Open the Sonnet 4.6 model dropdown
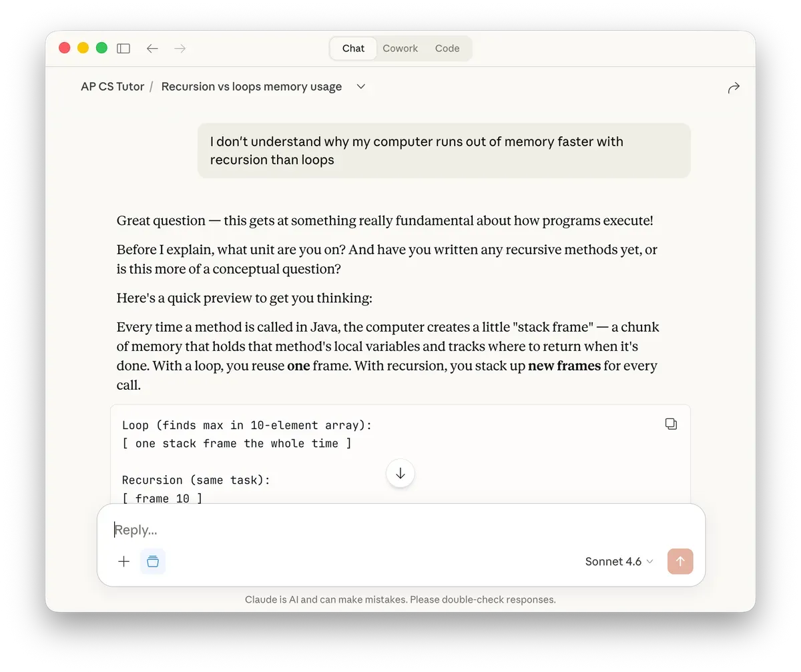 (x=619, y=561)
